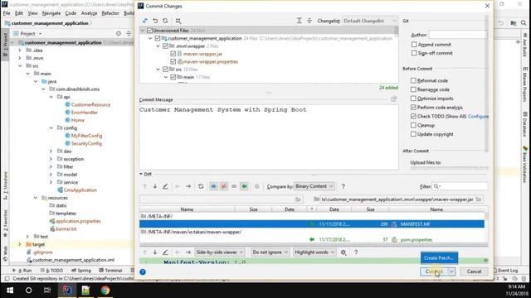This screenshot has height=298, width=531.
Task: Open the Code menu
Action: [71, 13]
